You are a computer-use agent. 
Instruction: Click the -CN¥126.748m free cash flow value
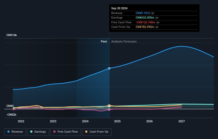tap(146, 22)
